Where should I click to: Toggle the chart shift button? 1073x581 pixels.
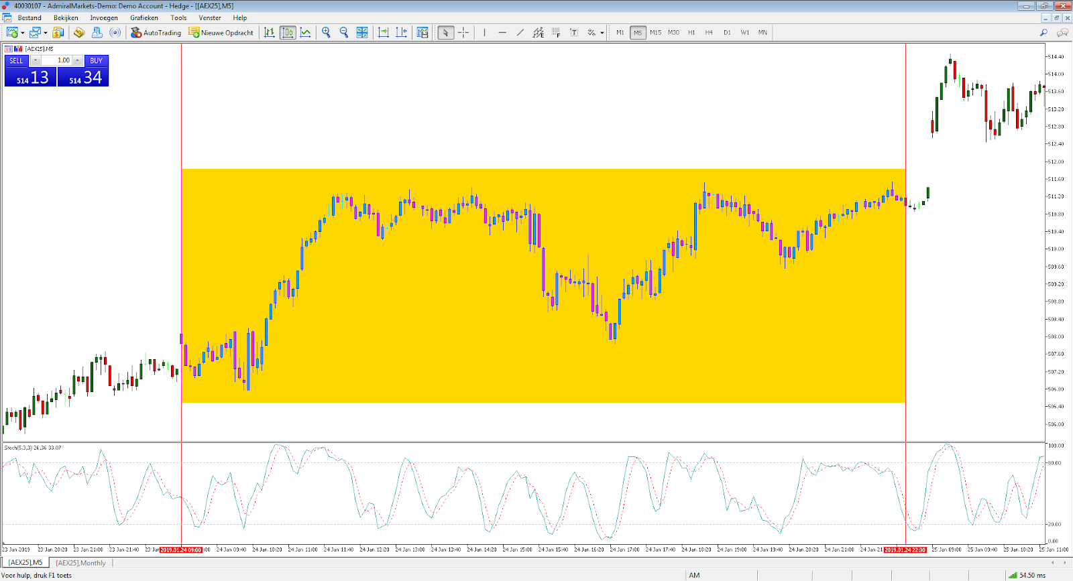pos(401,32)
